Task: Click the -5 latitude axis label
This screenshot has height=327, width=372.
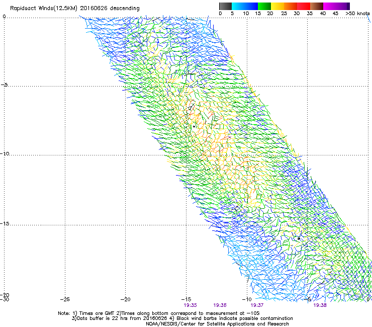Action: click(4, 85)
